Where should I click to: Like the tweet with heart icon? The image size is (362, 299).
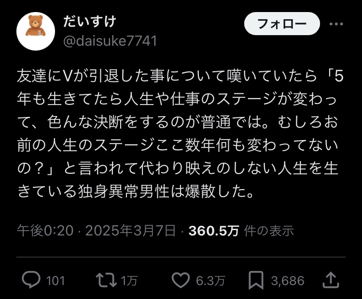pos(181,280)
